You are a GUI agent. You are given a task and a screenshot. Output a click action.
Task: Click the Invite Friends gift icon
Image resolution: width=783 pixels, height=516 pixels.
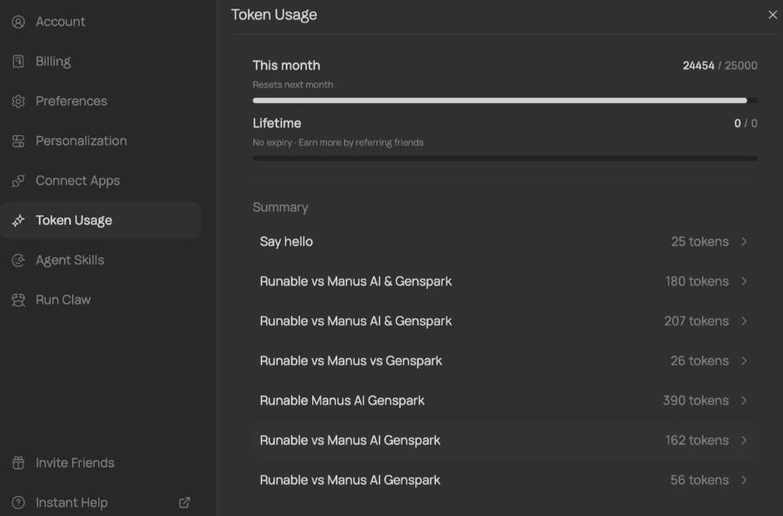(x=18, y=463)
